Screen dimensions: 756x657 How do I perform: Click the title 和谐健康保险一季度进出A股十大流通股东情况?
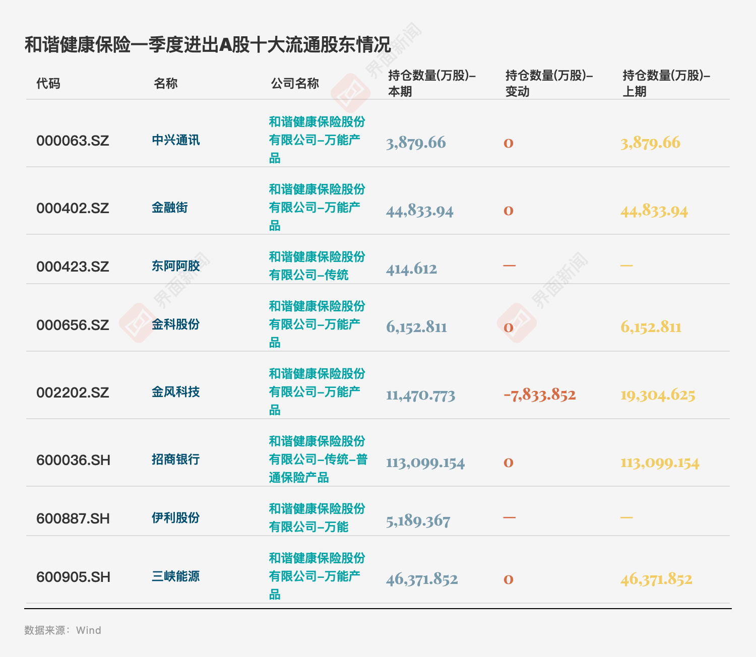(208, 45)
